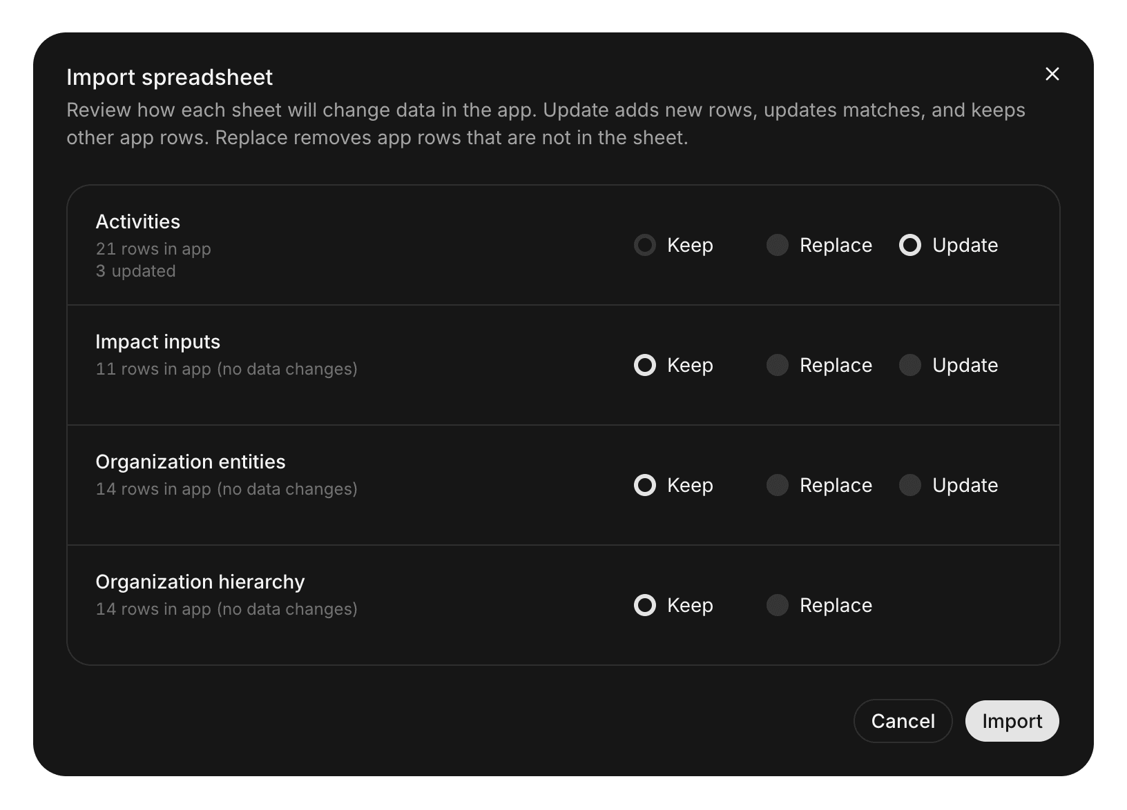
Task: Close the Import spreadsheet dialog
Action: click(x=1052, y=74)
